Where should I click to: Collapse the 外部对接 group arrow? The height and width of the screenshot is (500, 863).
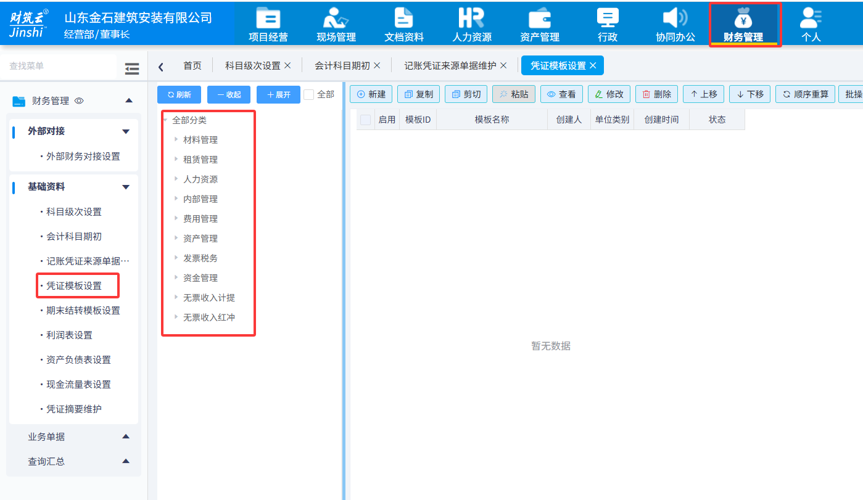(x=126, y=131)
